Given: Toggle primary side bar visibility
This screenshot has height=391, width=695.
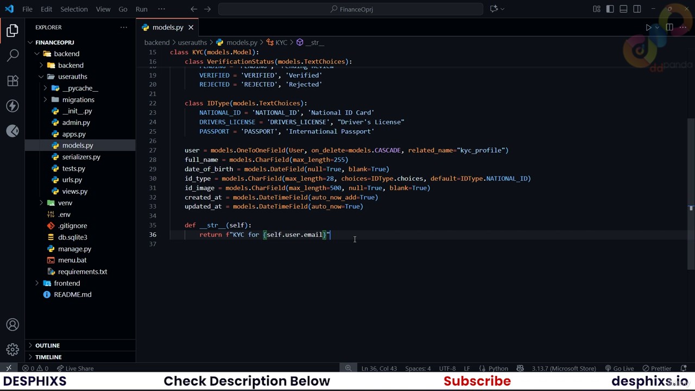Looking at the screenshot, I should click(x=610, y=9).
